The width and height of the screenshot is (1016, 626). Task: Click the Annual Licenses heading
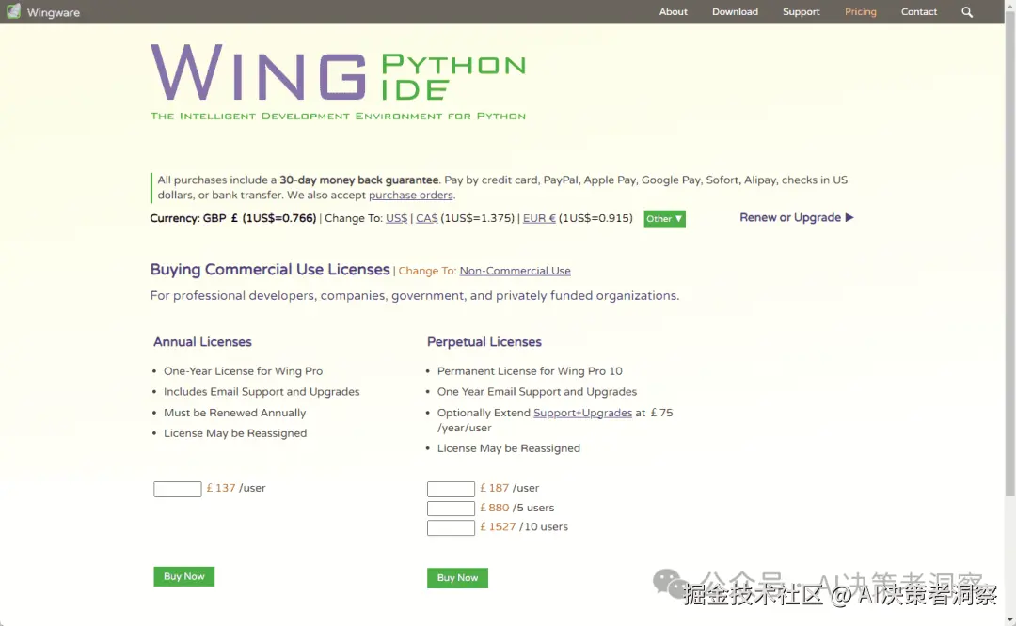pyautogui.click(x=202, y=342)
